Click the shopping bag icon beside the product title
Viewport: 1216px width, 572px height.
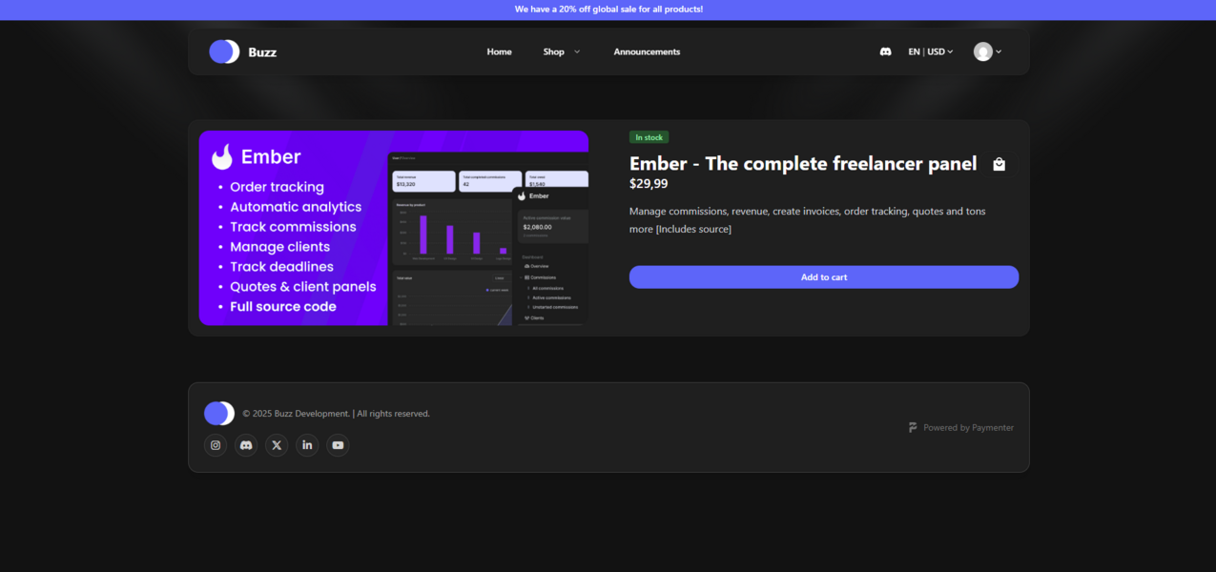tap(999, 164)
